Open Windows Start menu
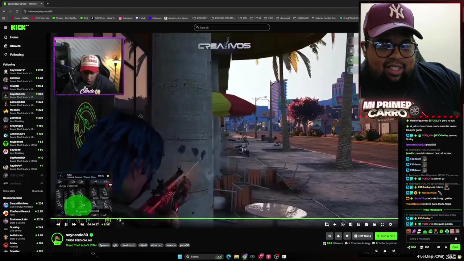This screenshot has height=261, width=464. [x=179, y=257]
